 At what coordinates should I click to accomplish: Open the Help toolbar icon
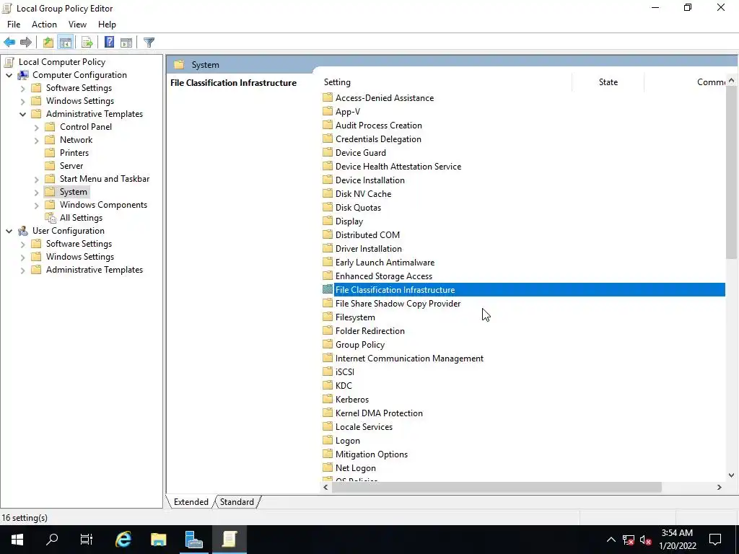(x=109, y=43)
